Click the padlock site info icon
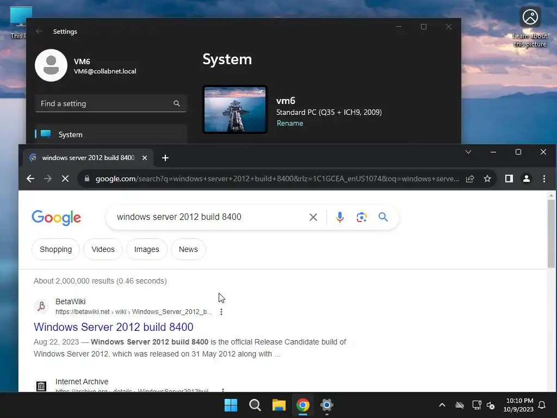 click(87, 179)
